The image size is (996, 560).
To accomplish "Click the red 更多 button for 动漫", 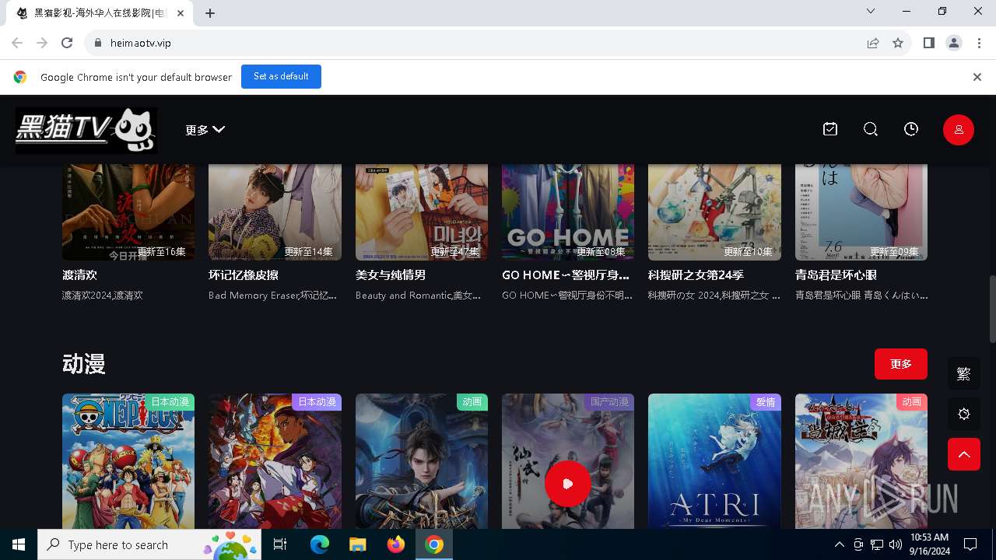I will (x=901, y=364).
